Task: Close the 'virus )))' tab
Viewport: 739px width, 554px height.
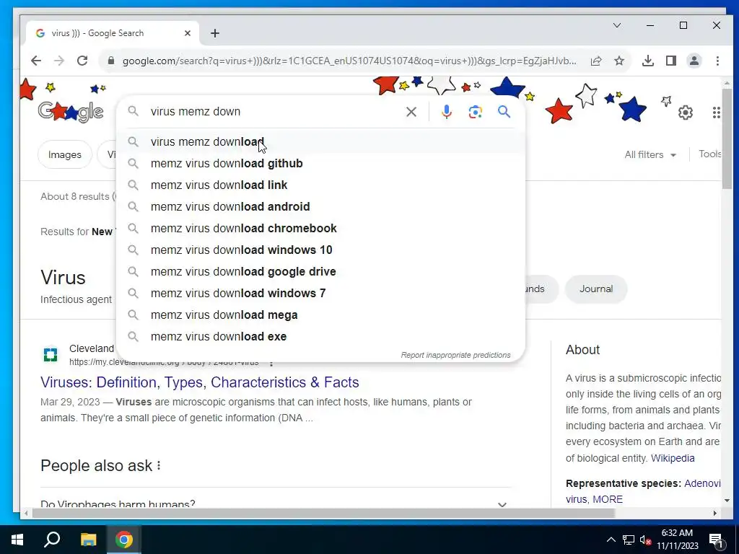Action: coord(188,33)
